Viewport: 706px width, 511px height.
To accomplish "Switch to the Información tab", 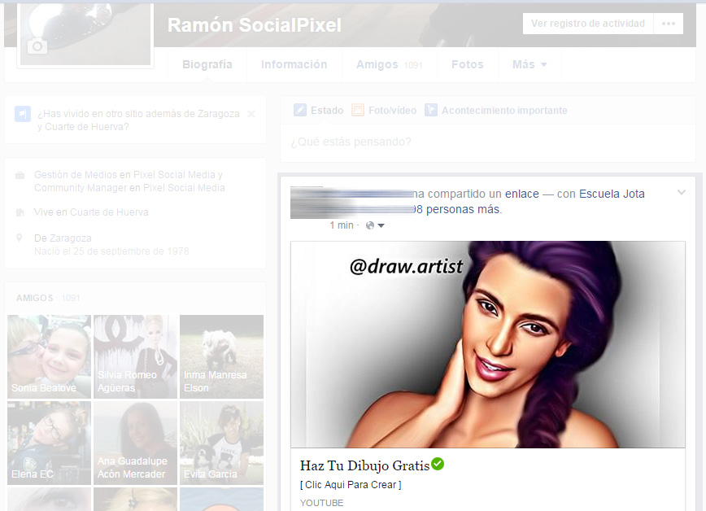I will [x=294, y=64].
